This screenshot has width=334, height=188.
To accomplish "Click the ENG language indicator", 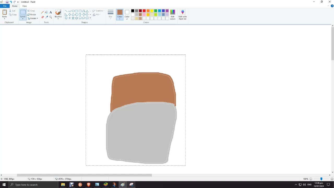I will [x=309, y=185].
